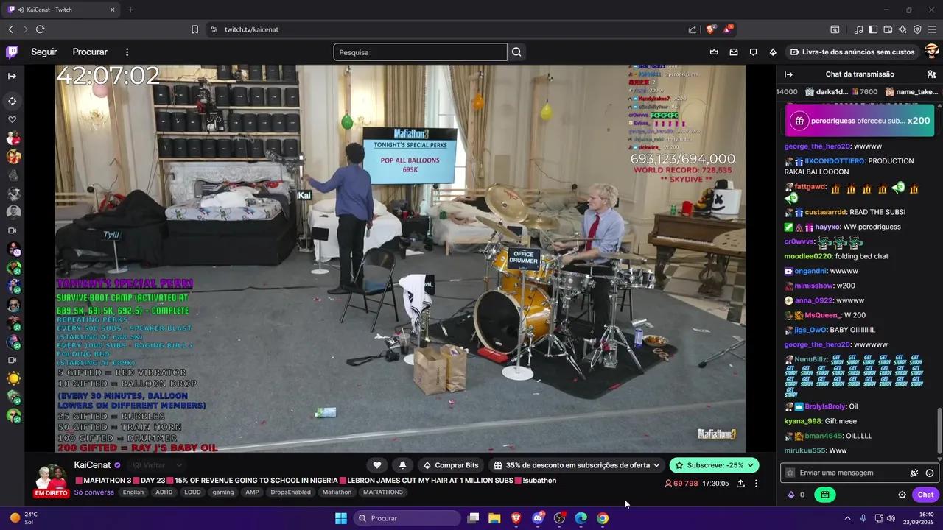943x530 pixels.
Task: Launch Discord from the taskbar
Action: tap(538, 518)
